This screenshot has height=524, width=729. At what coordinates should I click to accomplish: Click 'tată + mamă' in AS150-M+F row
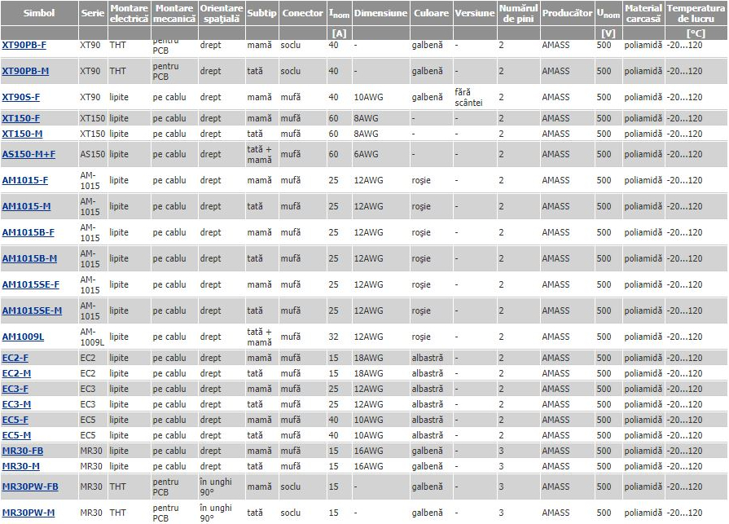pos(260,154)
